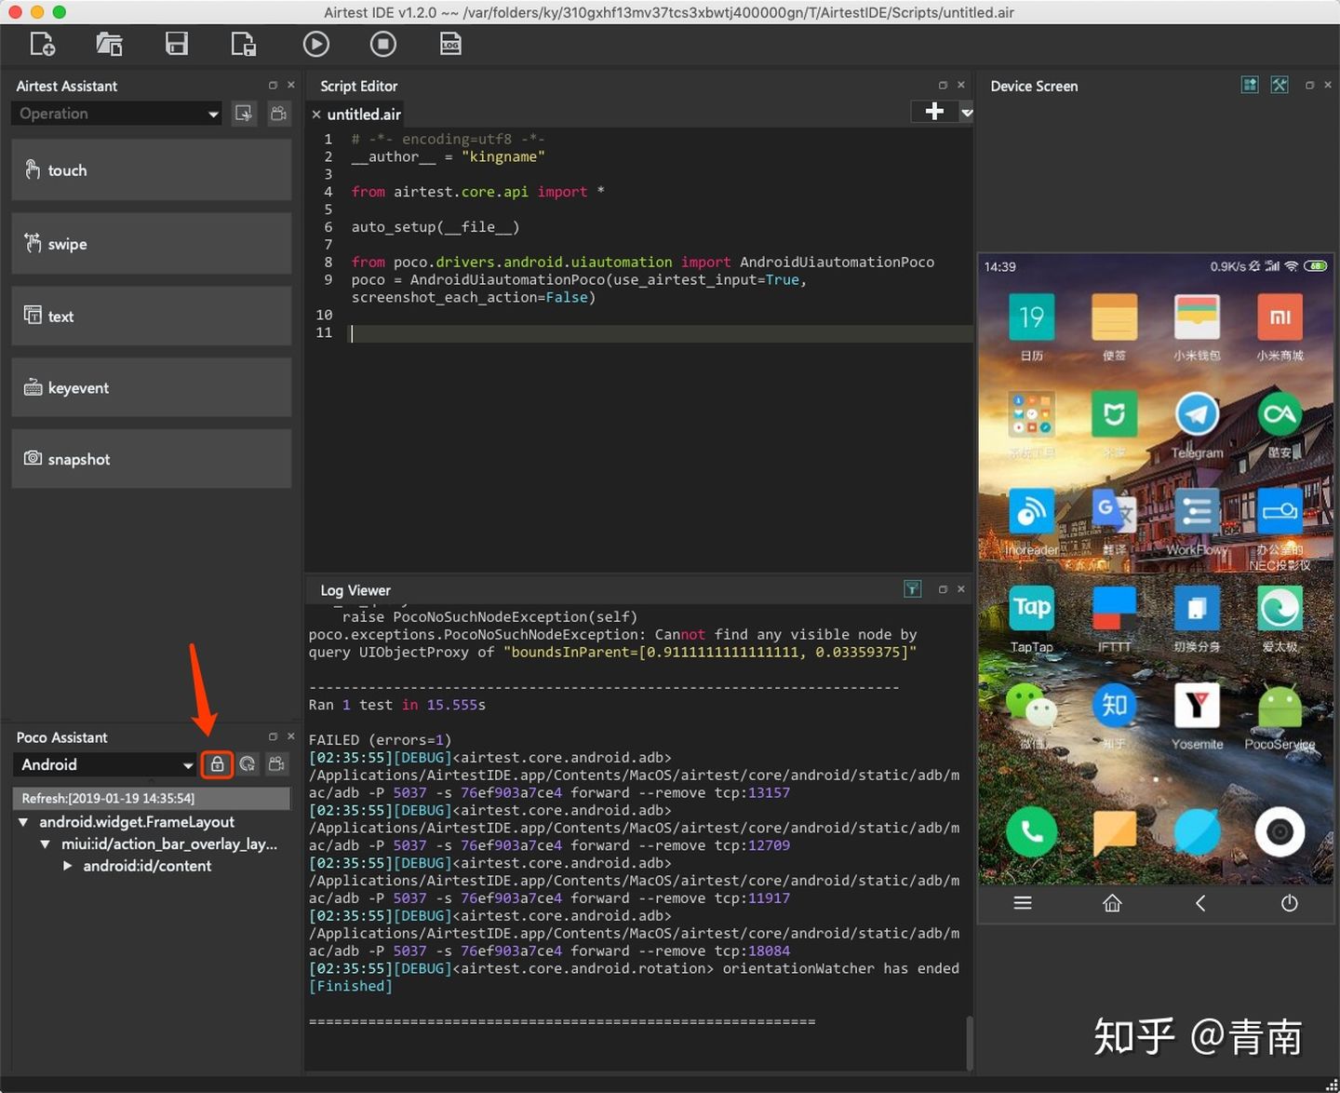Select the untitled.air tab
The width and height of the screenshot is (1340, 1093).
click(x=364, y=115)
